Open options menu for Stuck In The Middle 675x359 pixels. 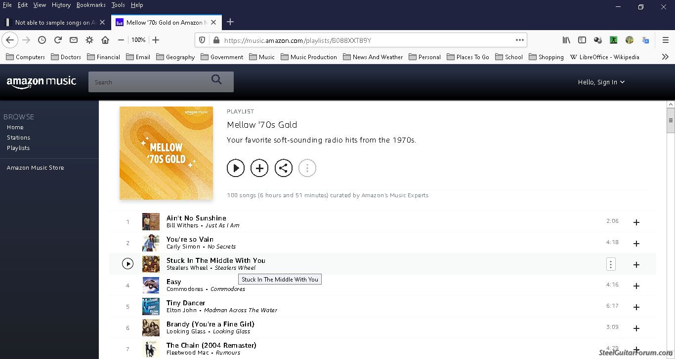611,264
